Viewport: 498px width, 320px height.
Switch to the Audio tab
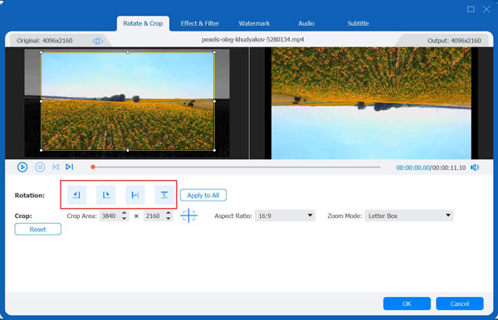(x=306, y=23)
